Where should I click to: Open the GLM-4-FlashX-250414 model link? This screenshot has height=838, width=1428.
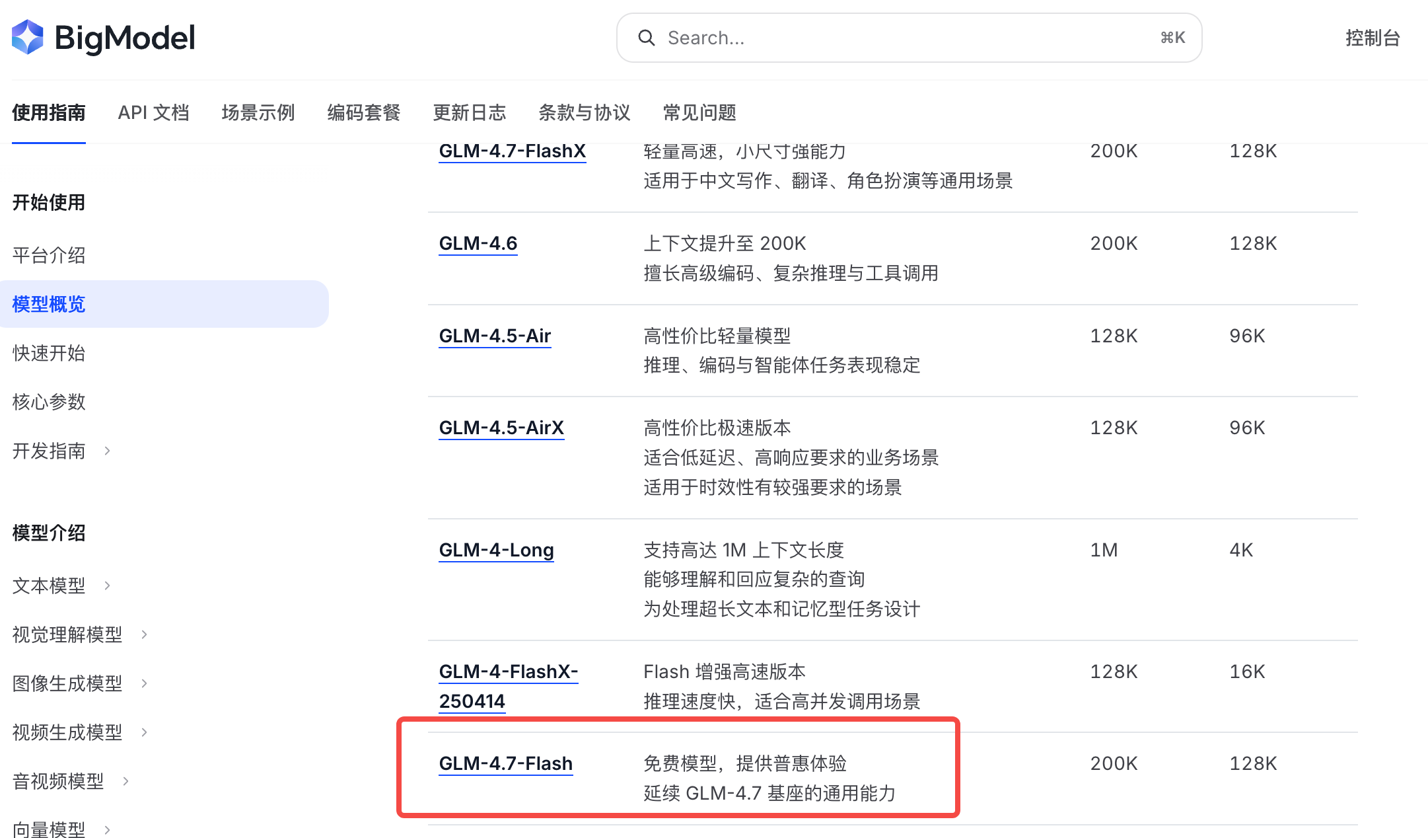click(509, 687)
